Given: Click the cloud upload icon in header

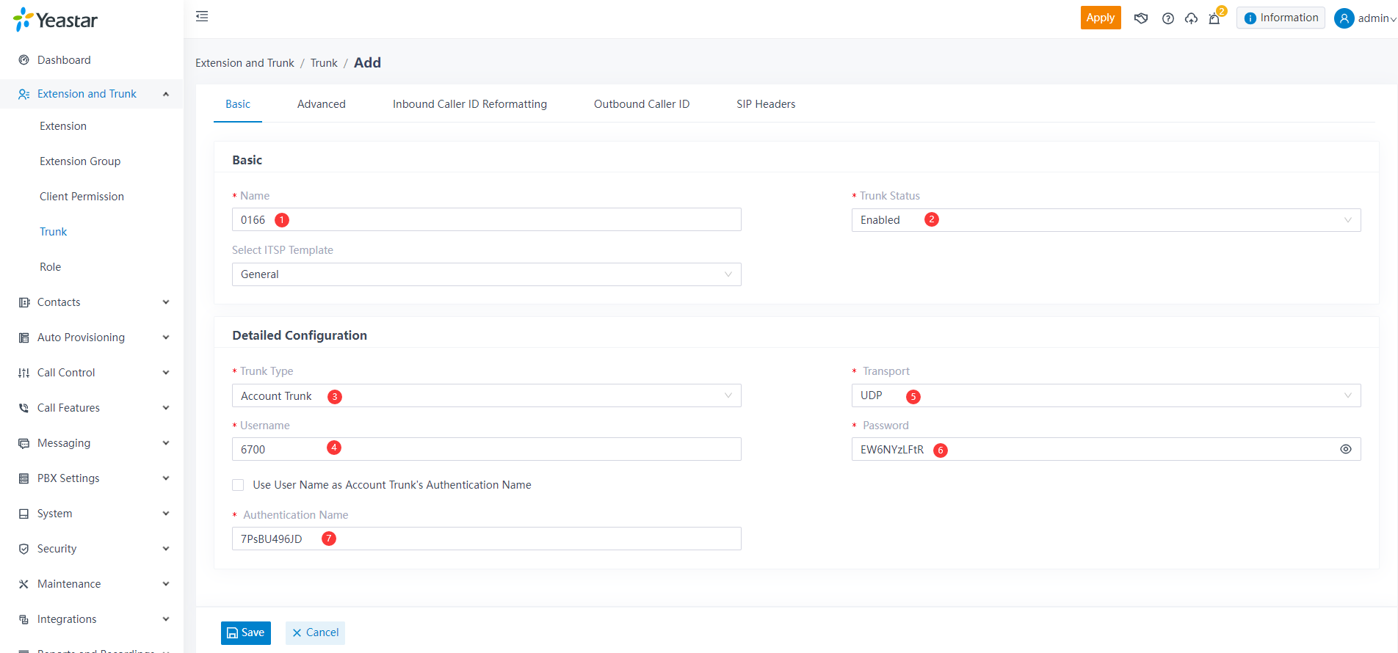Looking at the screenshot, I should [x=1191, y=18].
